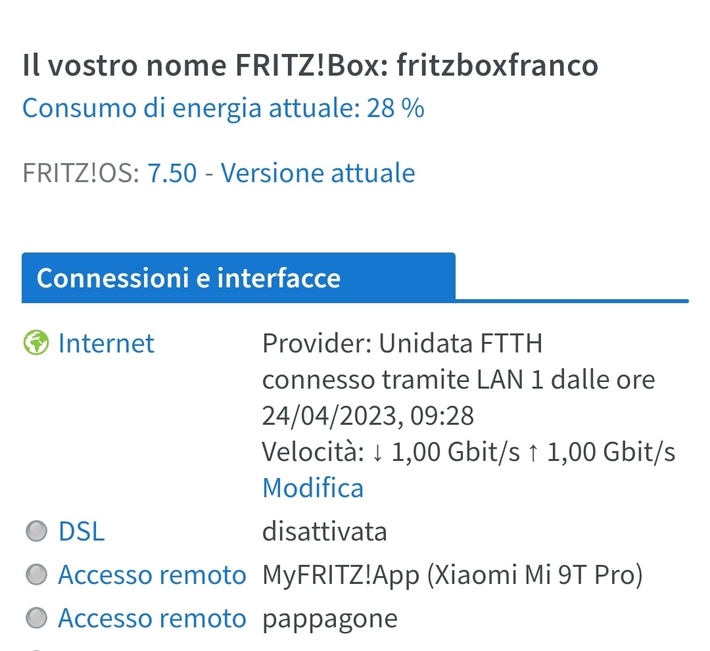Screen dimensions: 710x651
Task: Click the FRITZ!OS label text
Action: [x=81, y=173]
